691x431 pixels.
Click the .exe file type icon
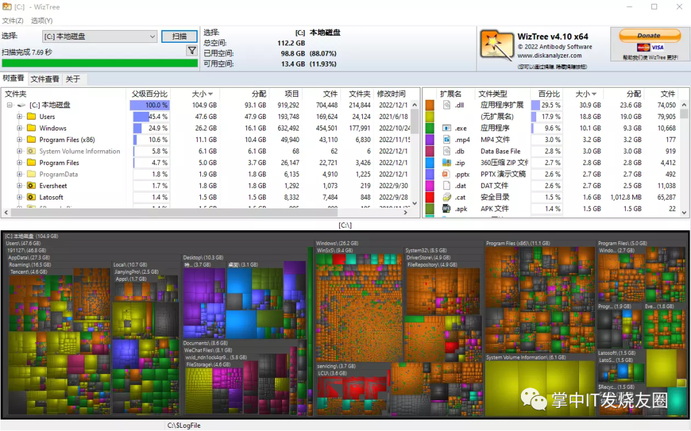[447, 128]
